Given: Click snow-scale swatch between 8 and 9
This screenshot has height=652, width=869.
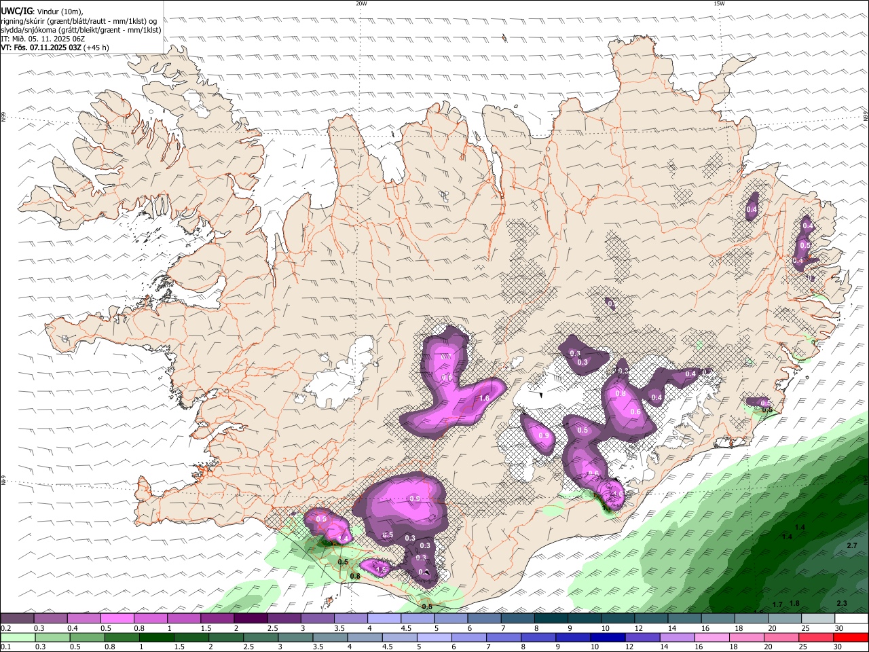Looking at the screenshot, I should 551,619.
